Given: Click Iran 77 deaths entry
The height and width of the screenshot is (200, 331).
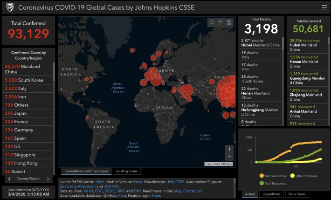Looking at the screenshot, I should [x=260, y=67].
